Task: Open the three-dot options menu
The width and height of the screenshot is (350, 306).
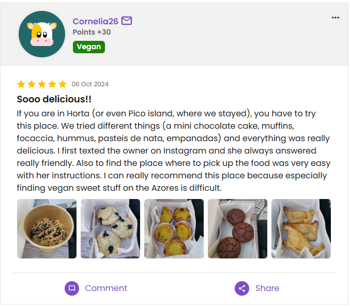Action: (x=336, y=18)
